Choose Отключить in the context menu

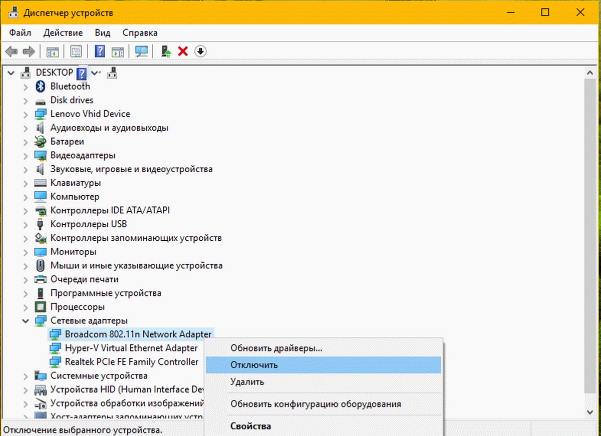coord(254,365)
